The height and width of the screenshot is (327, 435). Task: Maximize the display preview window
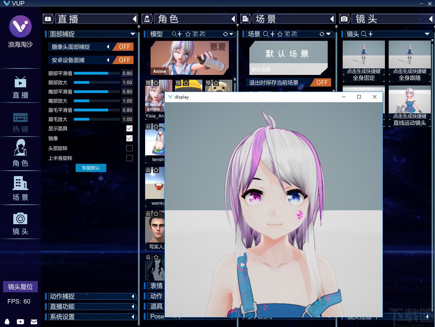359,97
